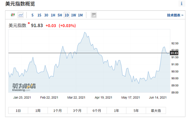
Task: Select the 1H interval
Action: click(x=53, y=15)
